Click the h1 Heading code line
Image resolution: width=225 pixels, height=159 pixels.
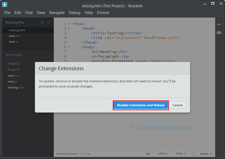(x=109, y=52)
